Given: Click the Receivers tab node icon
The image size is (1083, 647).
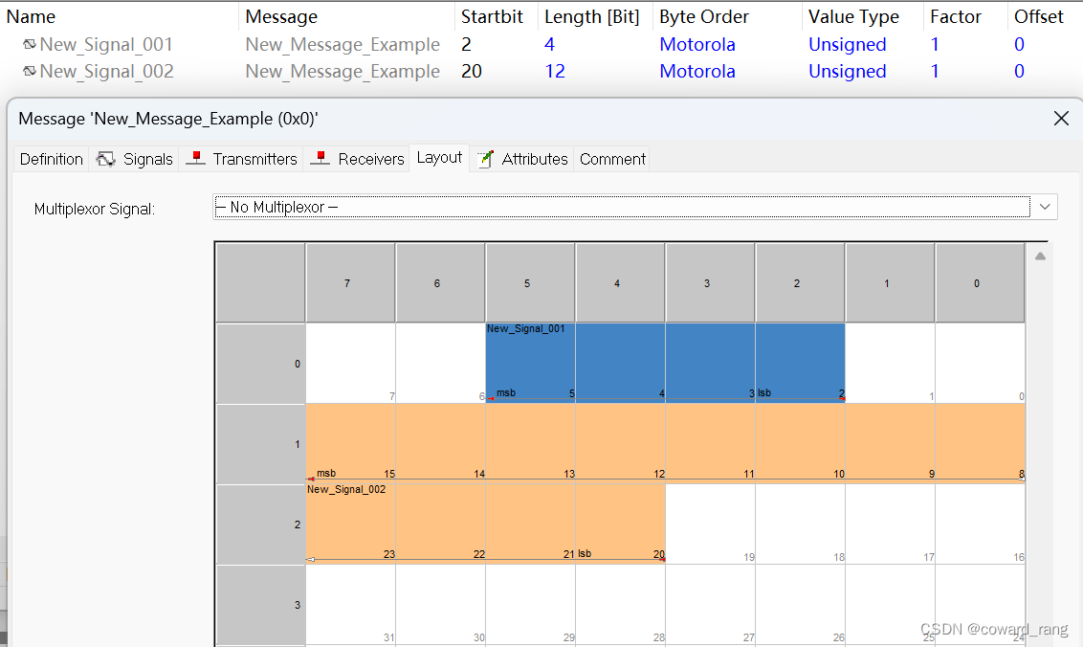Looking at the screenshot, I should coord(320,158).
